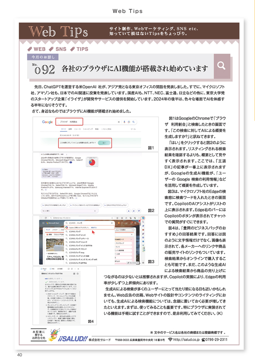Click the tag icon before SNS
Viewport: 255px width, 363px height.
coord(51,49)
